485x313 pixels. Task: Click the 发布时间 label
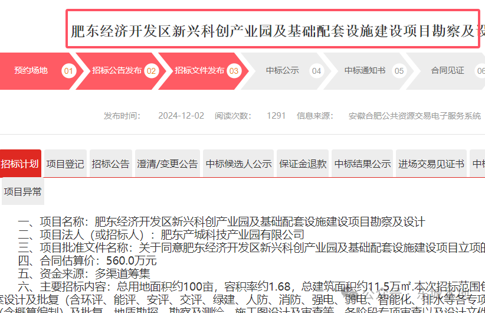[122, 116]
